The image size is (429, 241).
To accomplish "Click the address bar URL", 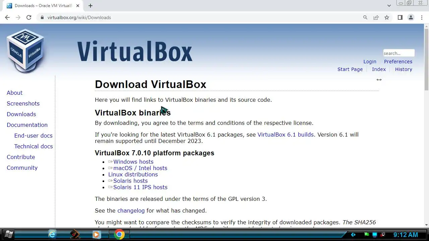I will (79, 17).
